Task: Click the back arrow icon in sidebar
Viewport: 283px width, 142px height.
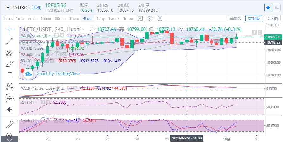Action: point(10,109)
